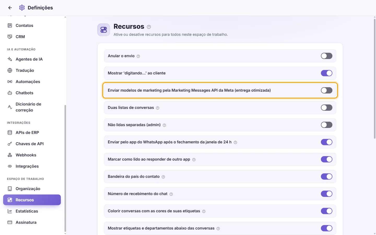Click the sidebar vertical scrollbar thumb

[65, 168]
